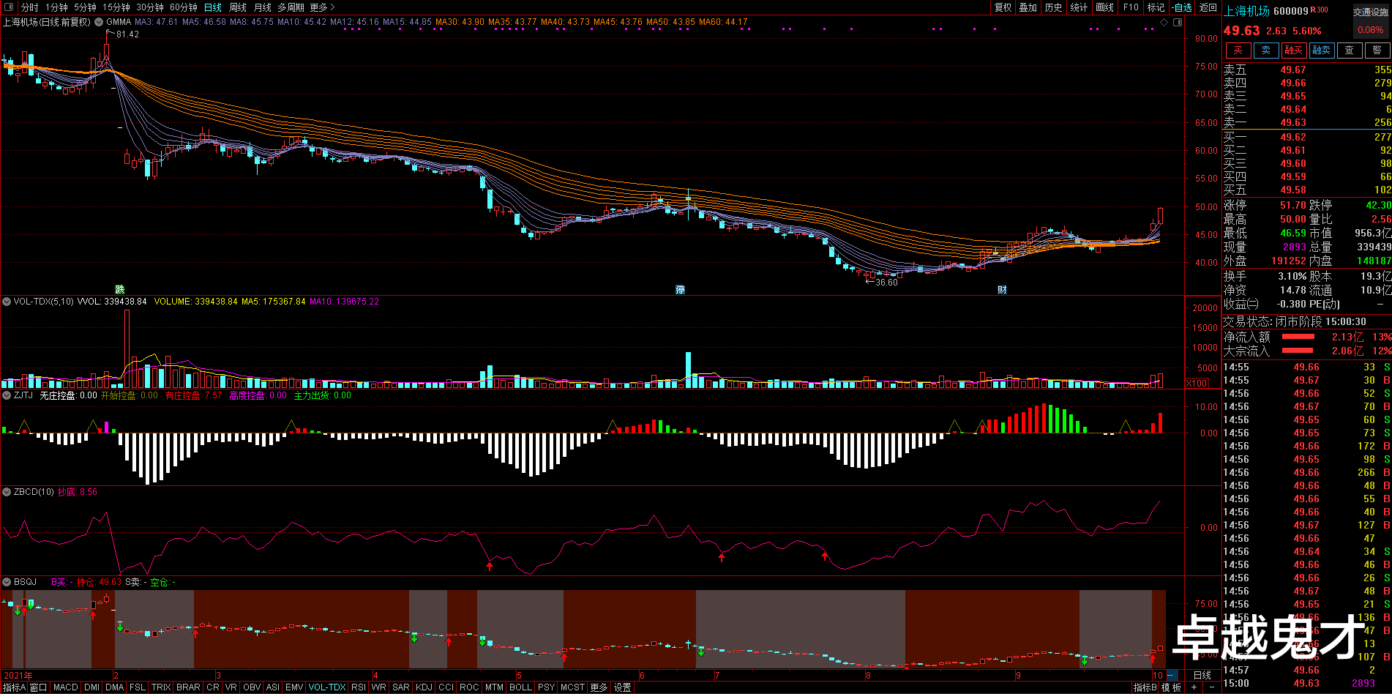The height and width of the screenshot is (694, 1392).
Task: Select the 30分钟 period
Action: [x=149, y=7]
